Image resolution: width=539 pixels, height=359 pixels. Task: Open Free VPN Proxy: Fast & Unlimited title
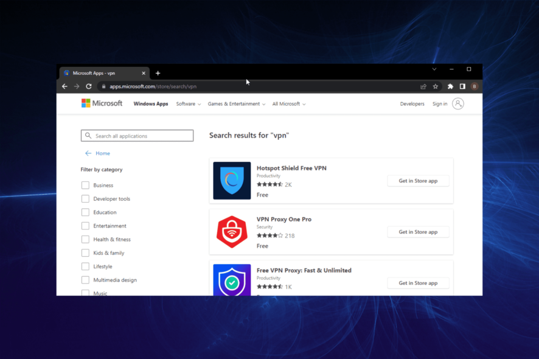point(304,270)
